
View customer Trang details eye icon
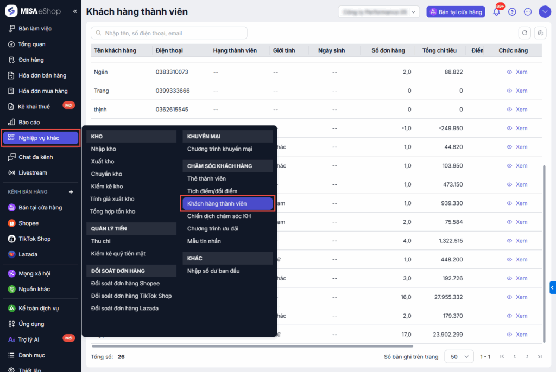[509, 91]
